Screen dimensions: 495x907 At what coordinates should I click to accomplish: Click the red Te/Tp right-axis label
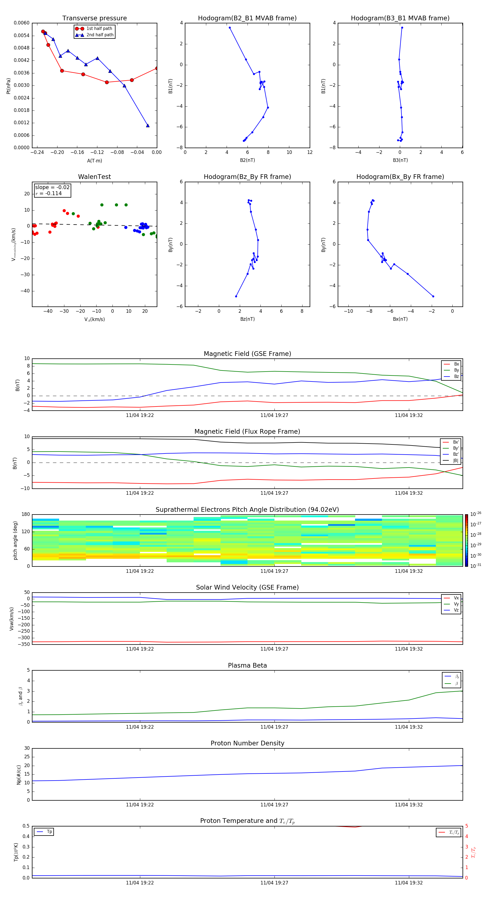pos(474,852)
